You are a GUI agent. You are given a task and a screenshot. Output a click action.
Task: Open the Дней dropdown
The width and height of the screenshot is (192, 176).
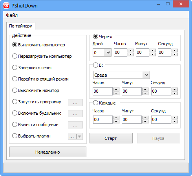[x=102, y=53]
